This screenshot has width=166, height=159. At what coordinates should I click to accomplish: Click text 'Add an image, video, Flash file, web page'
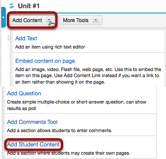click(x=60, y=69)
